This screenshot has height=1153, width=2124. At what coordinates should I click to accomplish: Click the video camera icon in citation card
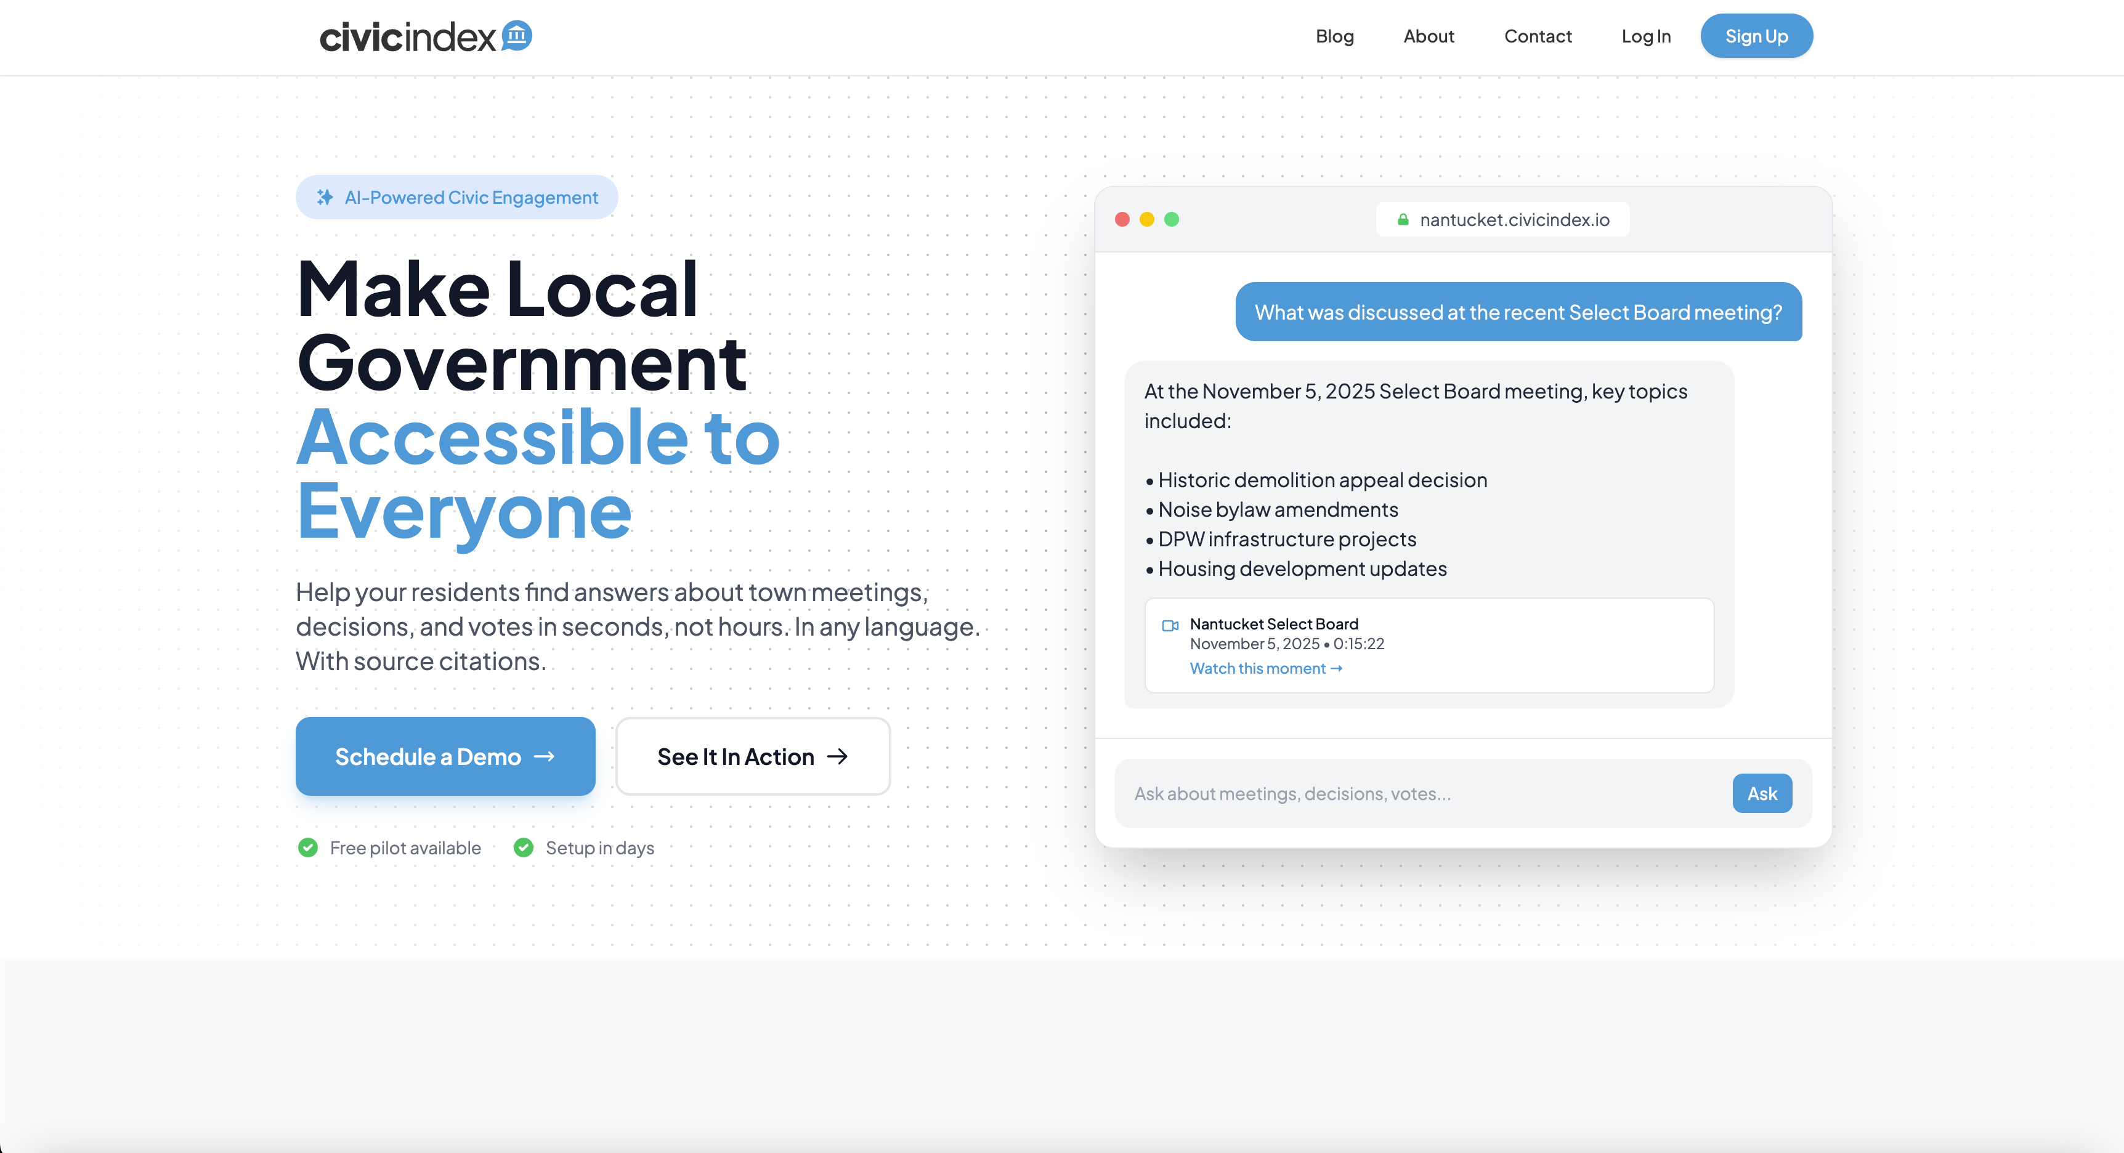[x=1170, y=626]
